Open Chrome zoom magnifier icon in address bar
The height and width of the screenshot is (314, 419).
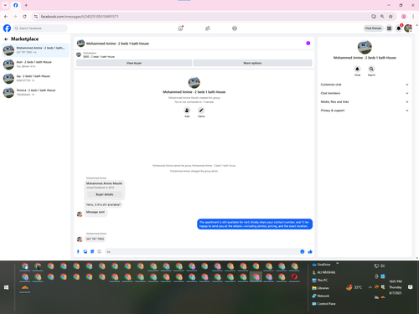click(x=382, y=17)
